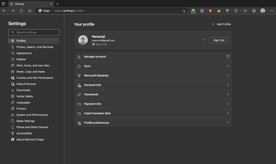Click the Passwords key icon
This screenshot has height=164, width=276.
tap(79, 95)
